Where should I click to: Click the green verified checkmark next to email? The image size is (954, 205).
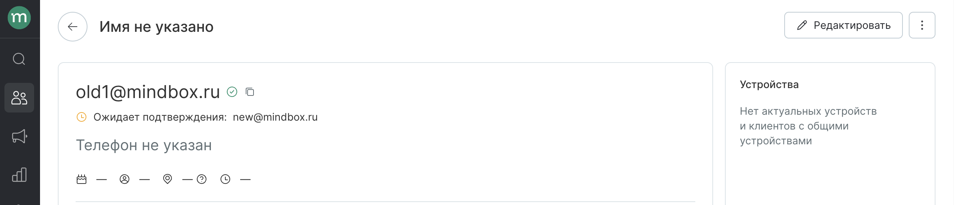click(232, 92)
